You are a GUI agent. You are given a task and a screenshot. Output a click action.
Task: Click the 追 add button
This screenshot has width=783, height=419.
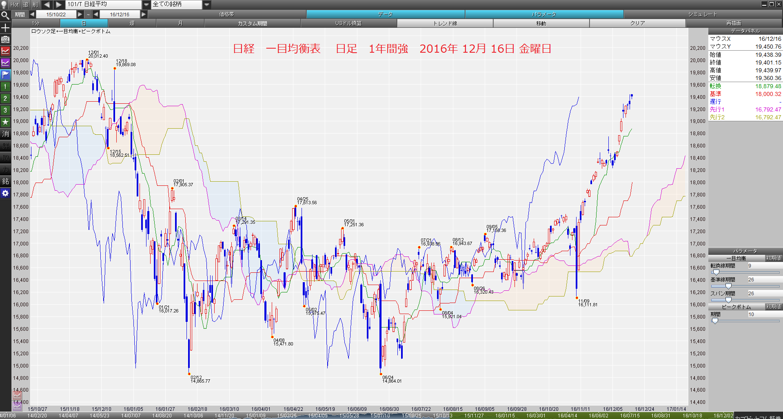coord(26,4)
